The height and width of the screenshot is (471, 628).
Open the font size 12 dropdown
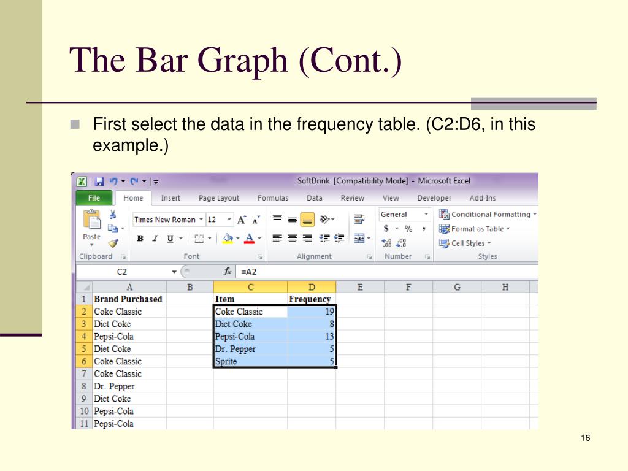coord(229,220)
